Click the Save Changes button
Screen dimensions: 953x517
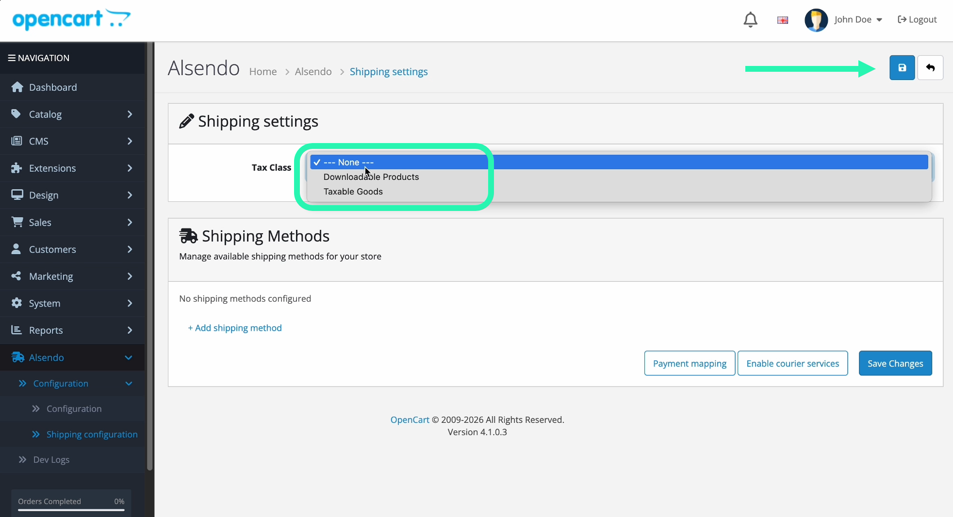[x=895, y=363]
